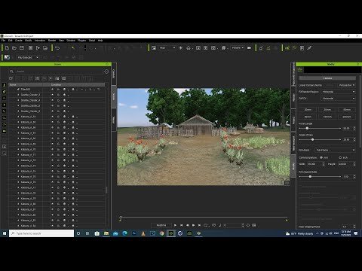
Task: Select the mm unit radio button
Action: pyautogui.click(x=321, y=157)
